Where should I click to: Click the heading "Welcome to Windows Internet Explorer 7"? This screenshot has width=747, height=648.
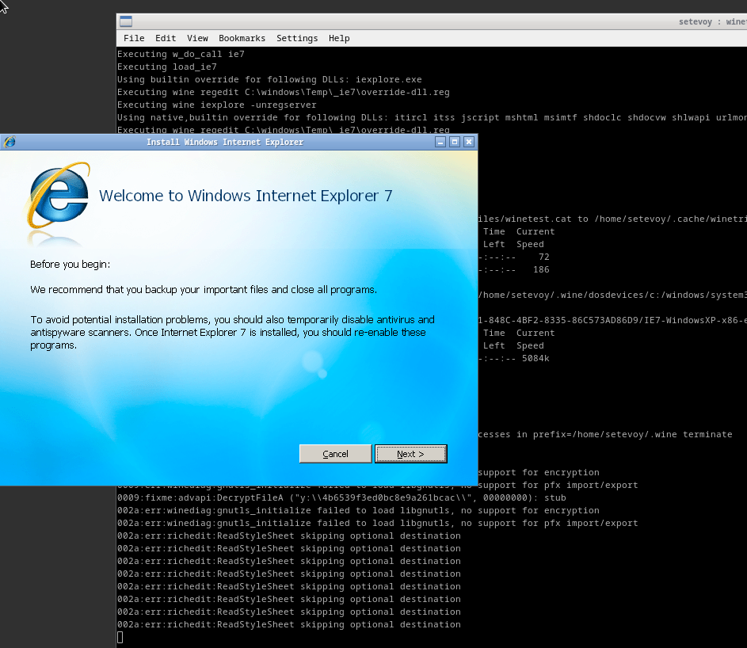(246, 196)
